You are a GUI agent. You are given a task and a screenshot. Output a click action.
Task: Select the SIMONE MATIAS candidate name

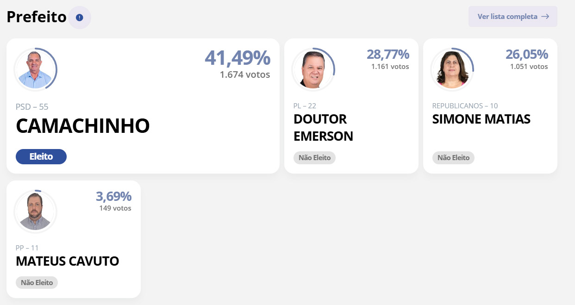point(481,119)
